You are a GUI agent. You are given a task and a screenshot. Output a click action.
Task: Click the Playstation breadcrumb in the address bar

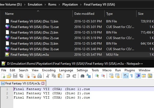70,4
